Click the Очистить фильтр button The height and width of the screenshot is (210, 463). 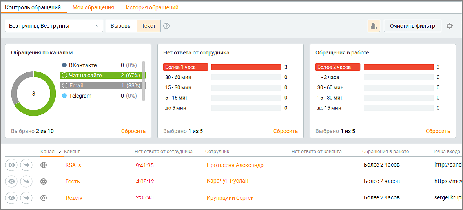[412, 26]
